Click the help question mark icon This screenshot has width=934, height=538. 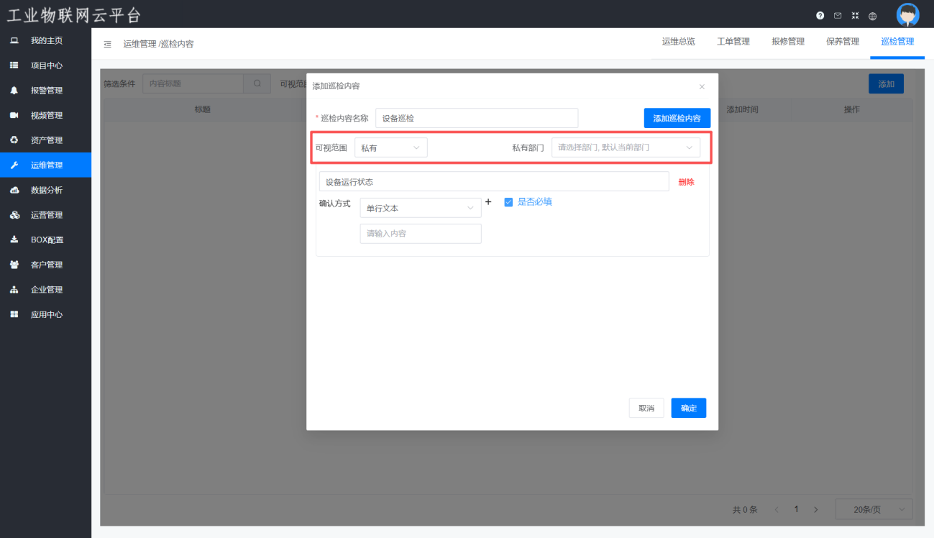click(x=820, y=16)
